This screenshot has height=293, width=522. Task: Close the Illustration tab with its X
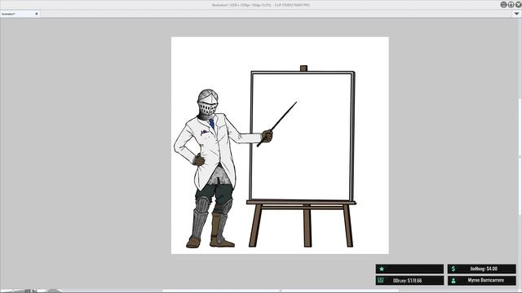click(x=36, y=14)
